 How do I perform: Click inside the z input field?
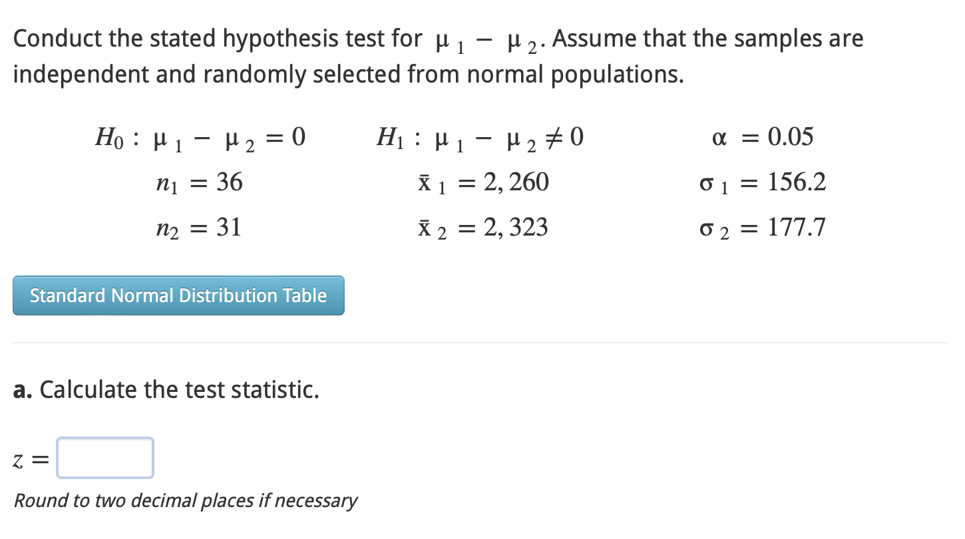[x=104, y=458]
